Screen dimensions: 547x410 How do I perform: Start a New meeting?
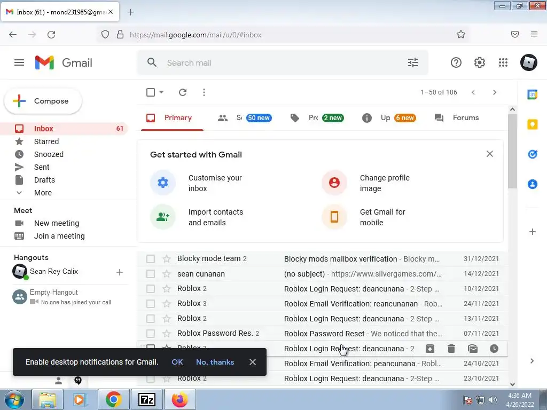pos(57,223)
